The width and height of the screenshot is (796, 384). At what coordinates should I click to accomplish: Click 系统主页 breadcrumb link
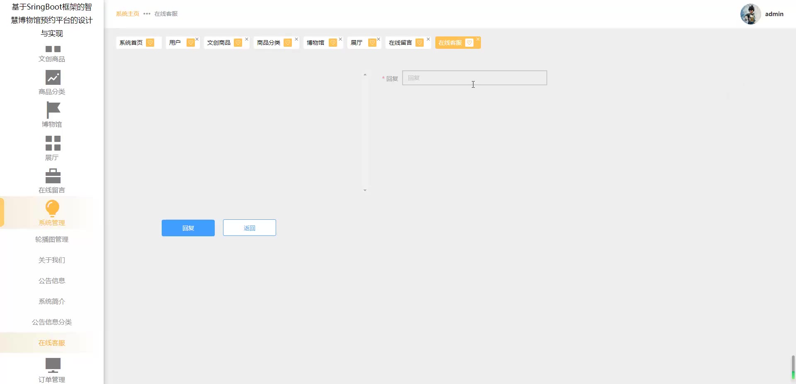point(128,14)
